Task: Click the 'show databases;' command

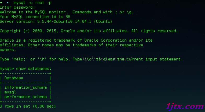Action: point(34,69)
